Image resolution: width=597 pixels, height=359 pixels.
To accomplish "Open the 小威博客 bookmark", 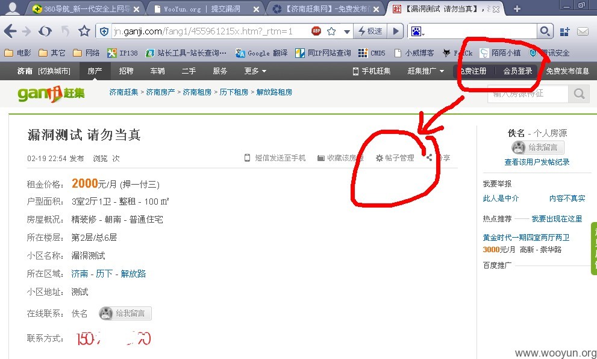I will click(414, 53).
